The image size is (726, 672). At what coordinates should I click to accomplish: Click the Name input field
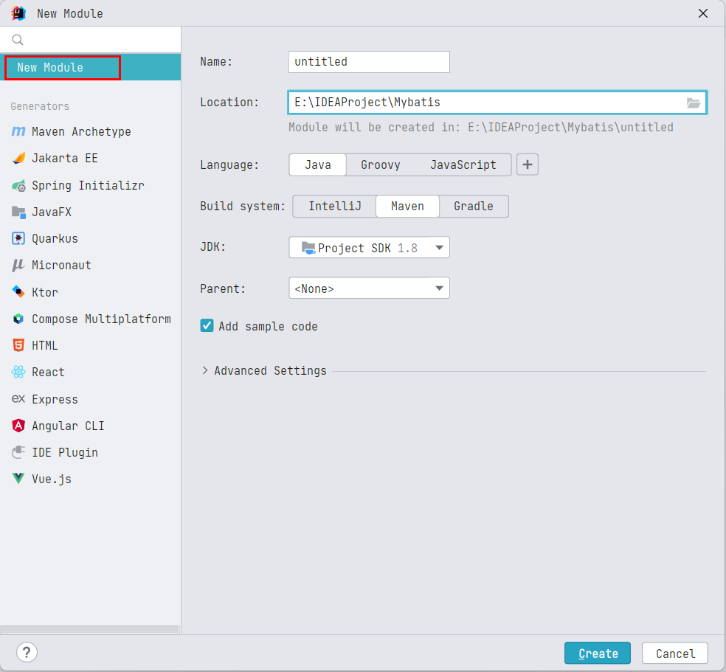click(369, 62)
